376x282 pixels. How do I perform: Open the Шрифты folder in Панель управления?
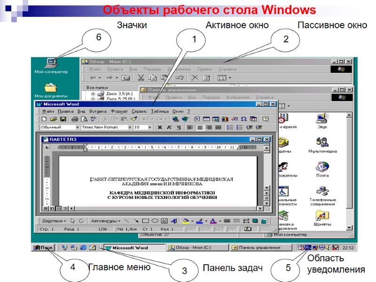click(322, 215)
